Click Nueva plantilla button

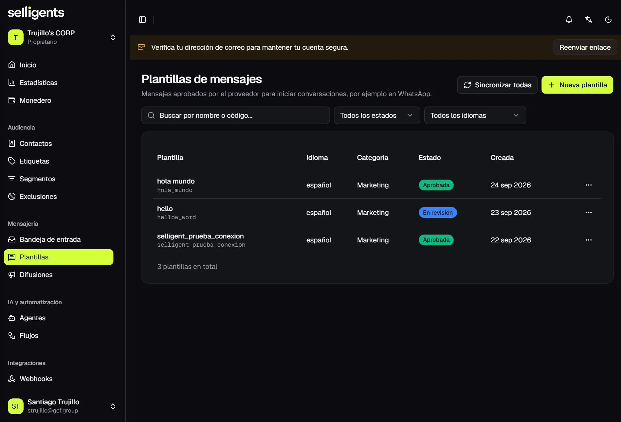[x=577, y=85]
